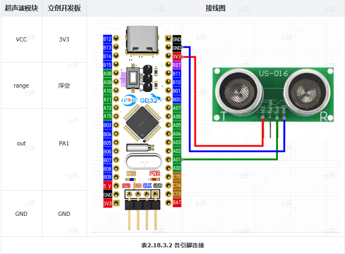The image size is (345, 254).
Task: Click the square GD32 microcontroller chip
Action: (x=142, y=123)
